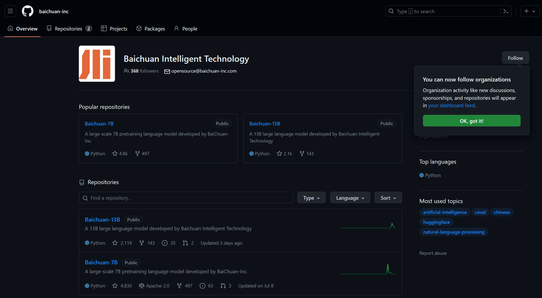Click the Find a repository field
Screen dimensions: 542x298
[186, 198]
